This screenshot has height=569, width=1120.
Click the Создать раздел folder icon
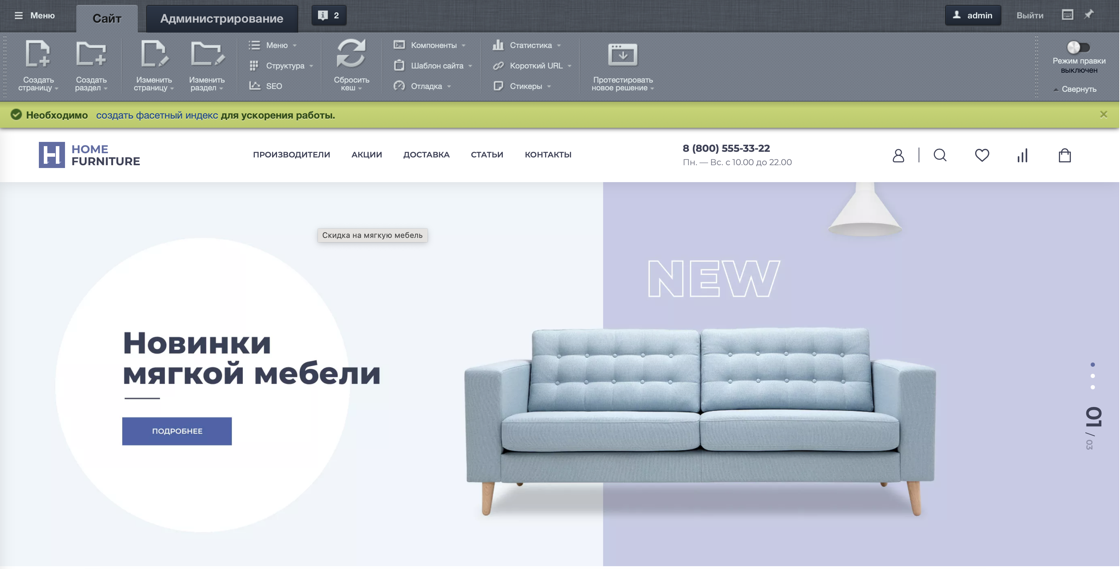(91, 53)
